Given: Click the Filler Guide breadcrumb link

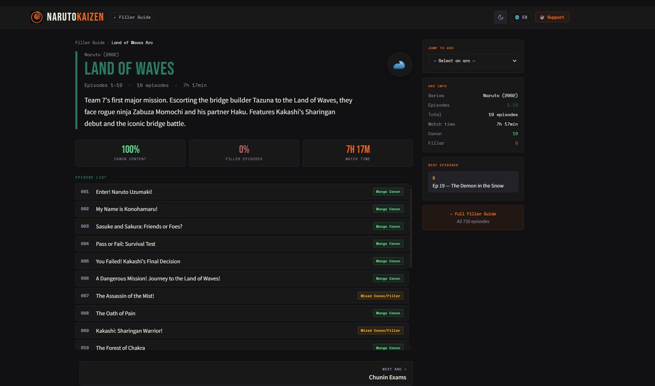Looking at the screenshot, I should click(90, 43).
